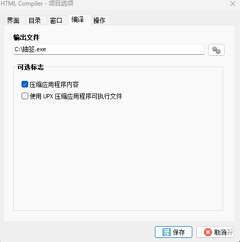Close the 项目选项 dialog window
The height and width of the screenshot is (242, 240).
pos(233,4)
